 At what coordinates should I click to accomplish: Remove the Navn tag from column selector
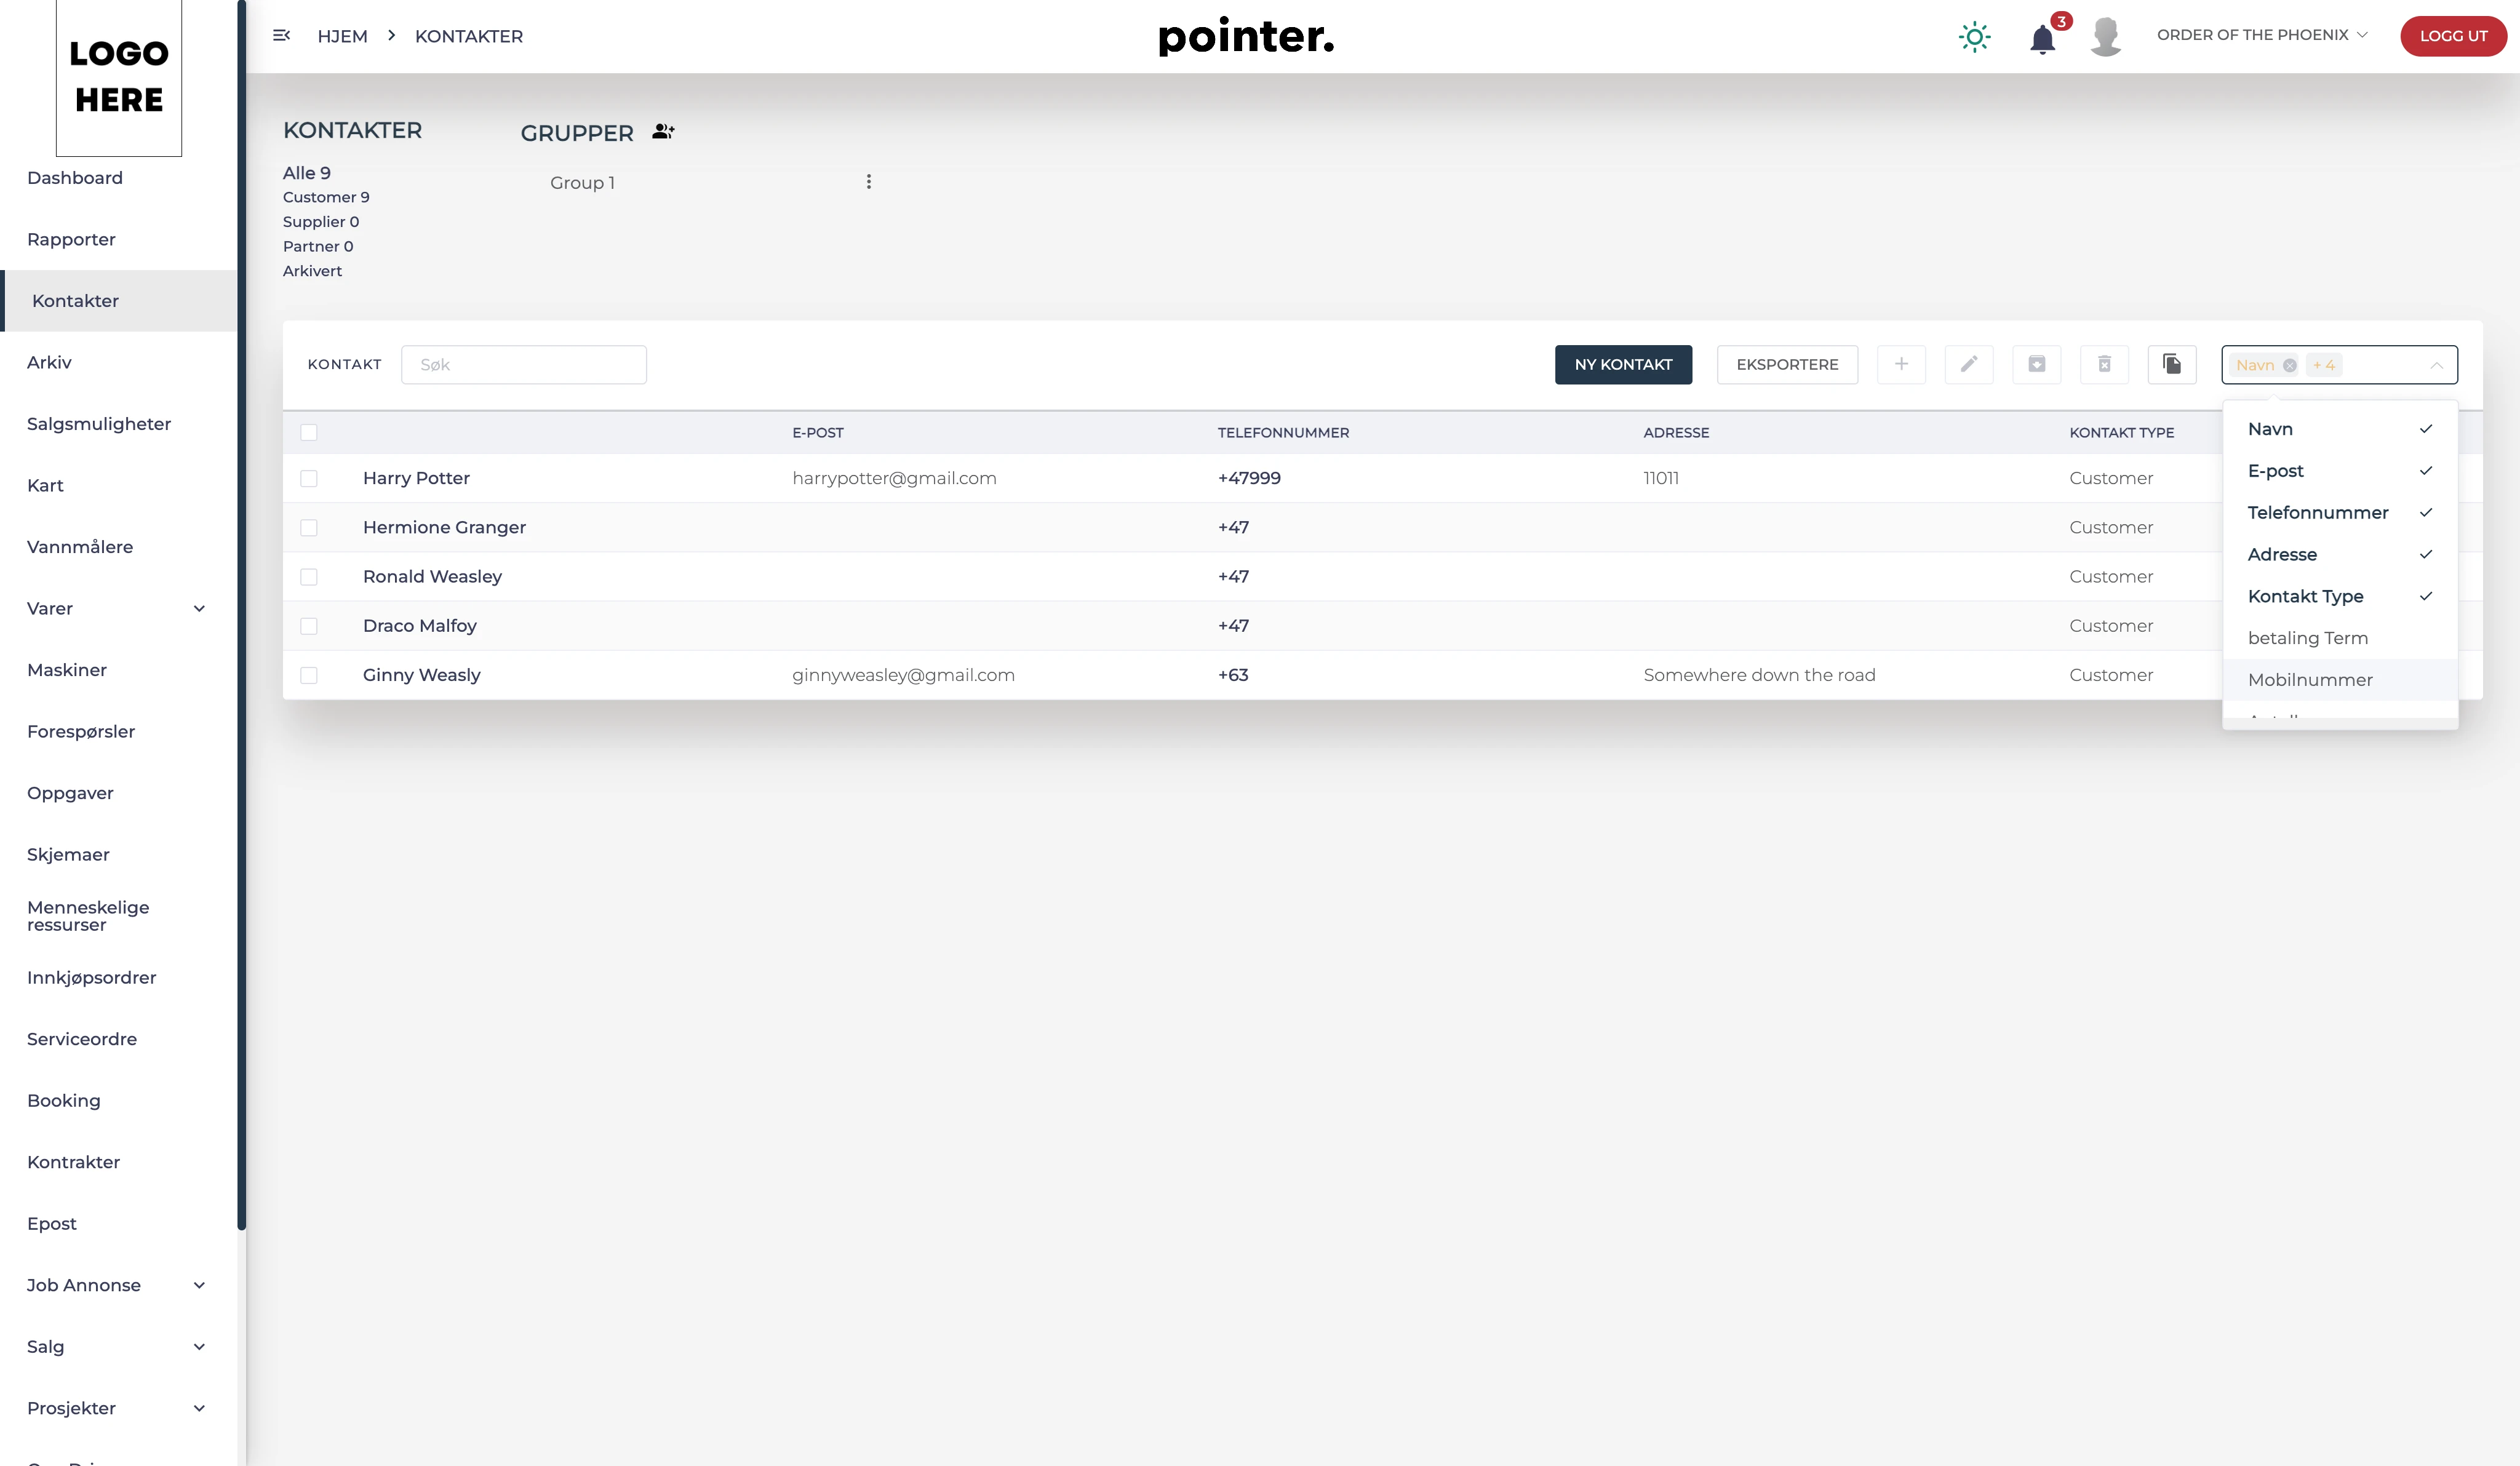click(x=2289, y=365)
